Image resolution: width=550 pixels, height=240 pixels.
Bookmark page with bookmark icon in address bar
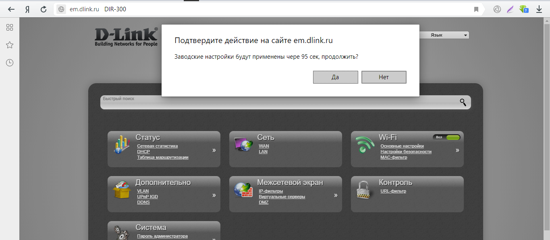(x=476, y=9)
